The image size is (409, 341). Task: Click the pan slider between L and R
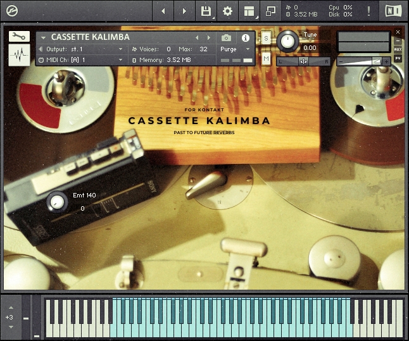point(303,61)
